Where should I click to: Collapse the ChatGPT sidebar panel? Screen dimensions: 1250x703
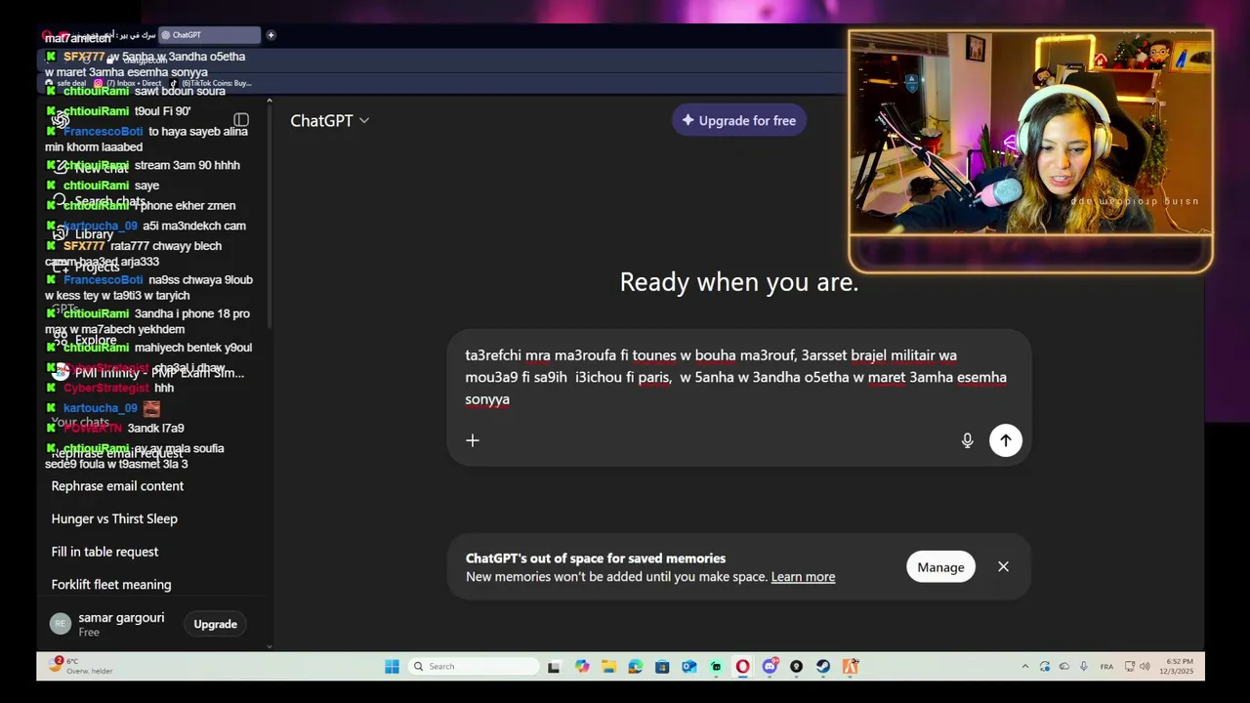click(x=241, y=120)
